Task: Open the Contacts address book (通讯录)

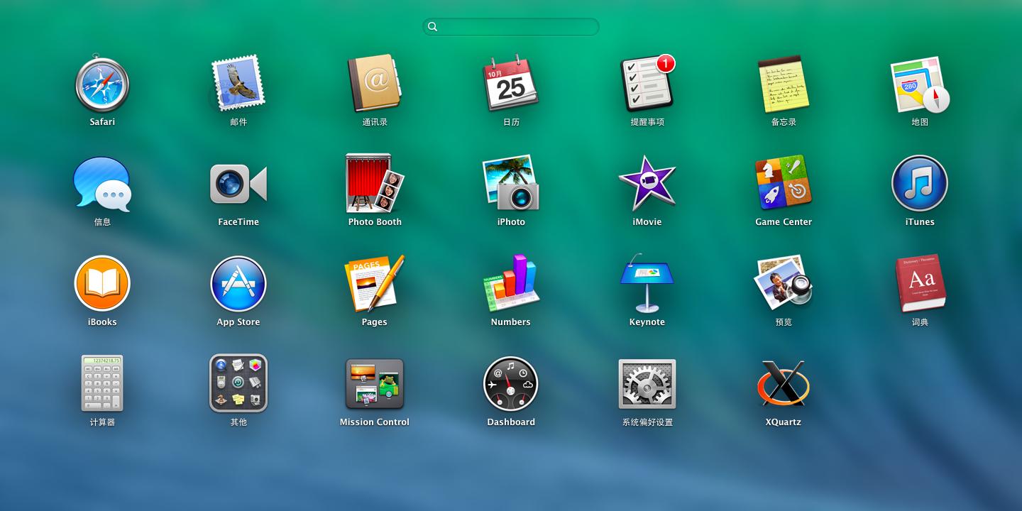Action: tap(375, 84)
